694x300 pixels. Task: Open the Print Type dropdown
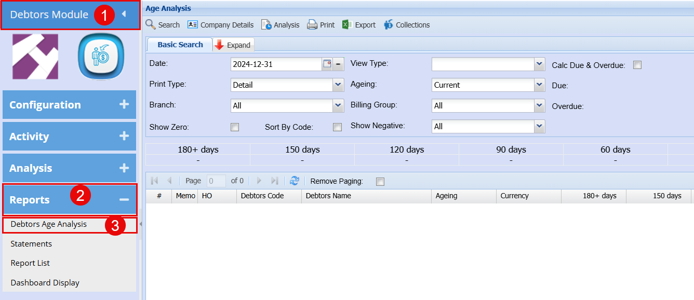coord(338,85)
